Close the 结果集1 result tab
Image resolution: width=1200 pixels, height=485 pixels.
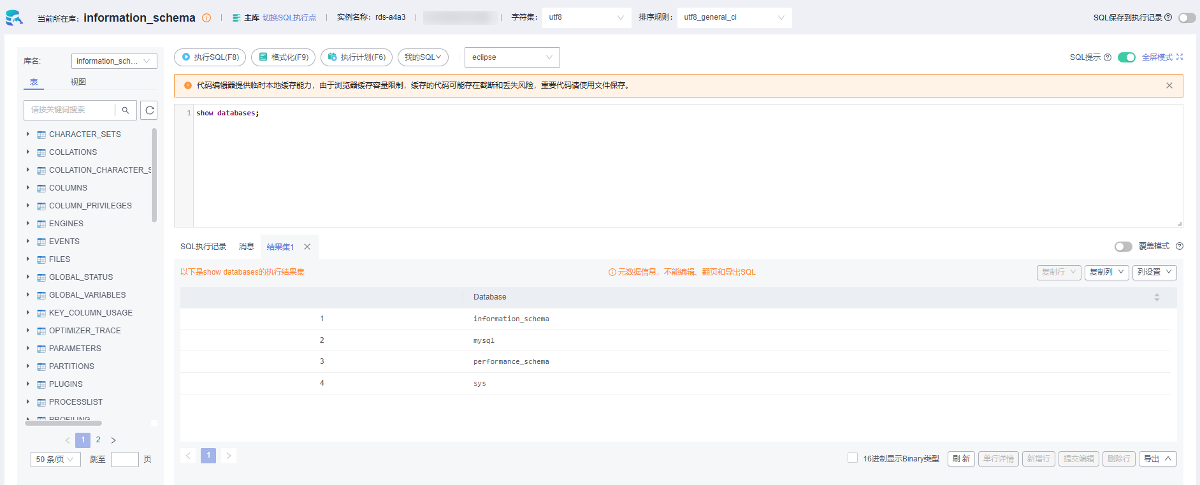(307, 247)
